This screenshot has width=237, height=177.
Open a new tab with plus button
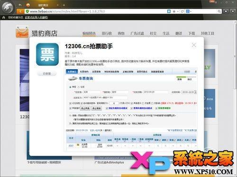click(x=64, y=5)
